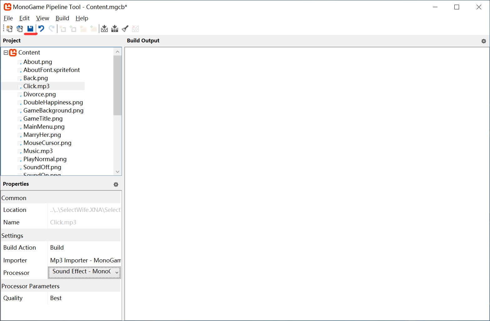Click the Quality value Best
The height and width of the screenshot is (321, 490).
[x=84, y=298]
